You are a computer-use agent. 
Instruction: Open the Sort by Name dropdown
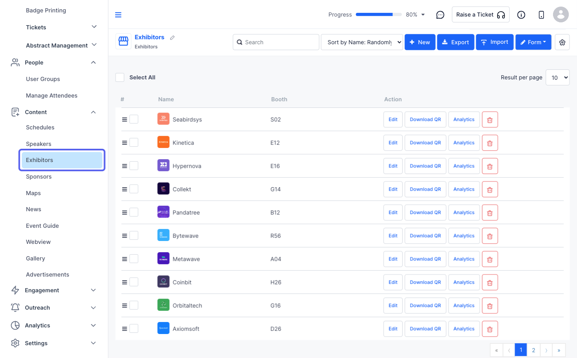[362, 42]
